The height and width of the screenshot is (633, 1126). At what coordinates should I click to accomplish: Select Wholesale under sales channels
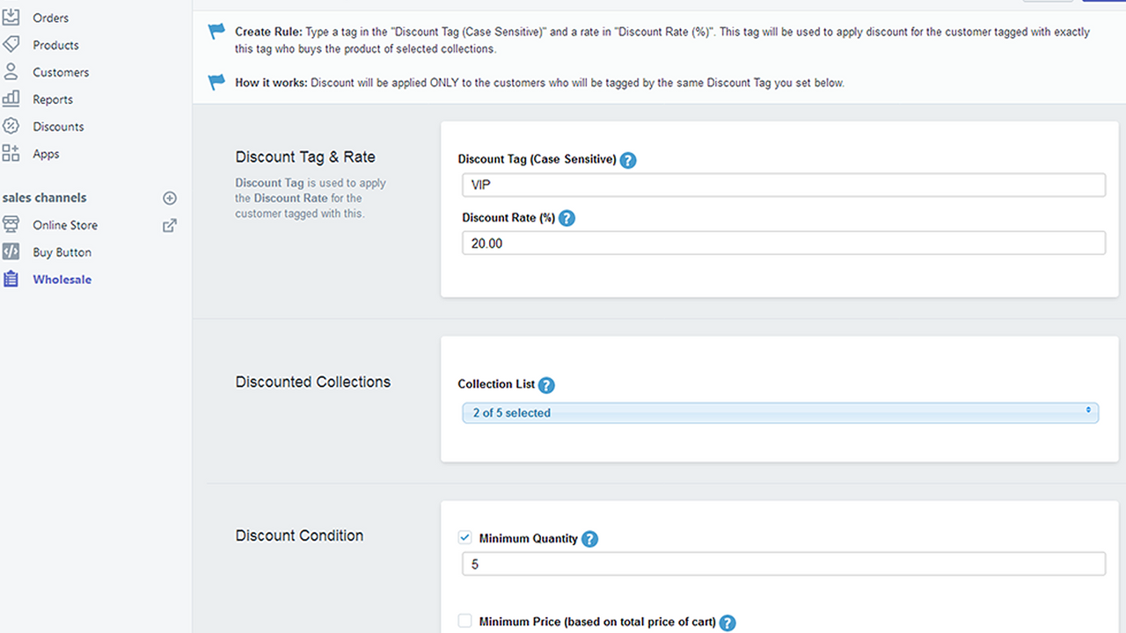pos(62,279)
